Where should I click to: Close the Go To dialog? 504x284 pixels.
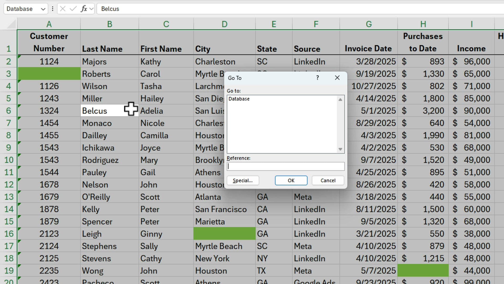(x=337, y=78)
